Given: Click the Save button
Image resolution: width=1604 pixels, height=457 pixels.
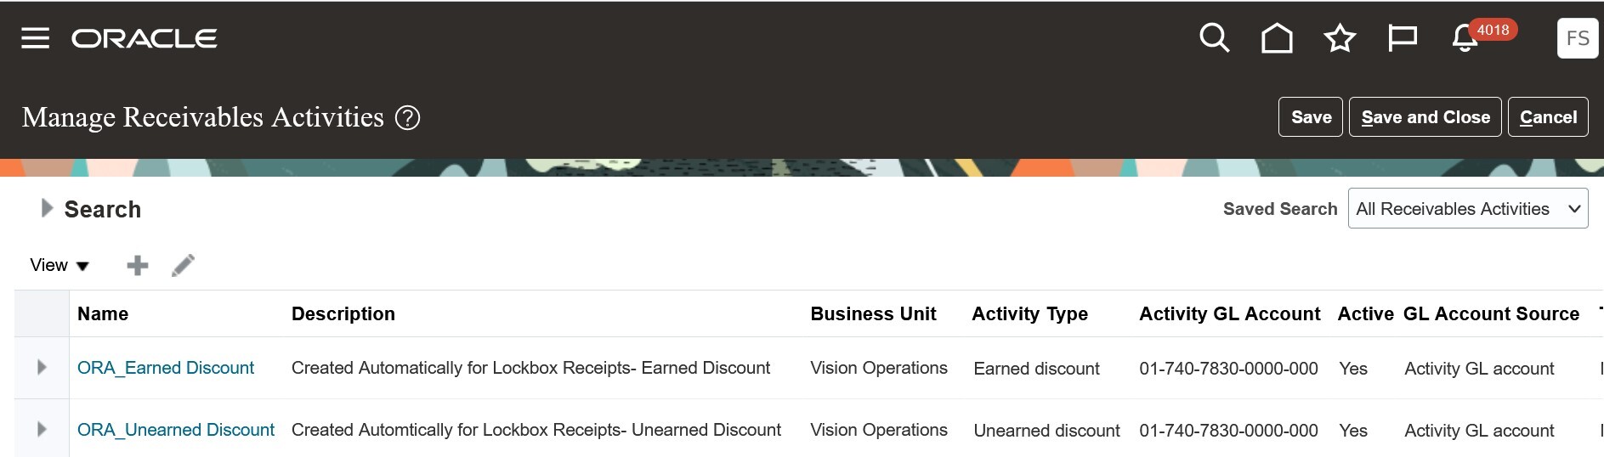Looking at the screenshot, I should tap(1311, 117).
